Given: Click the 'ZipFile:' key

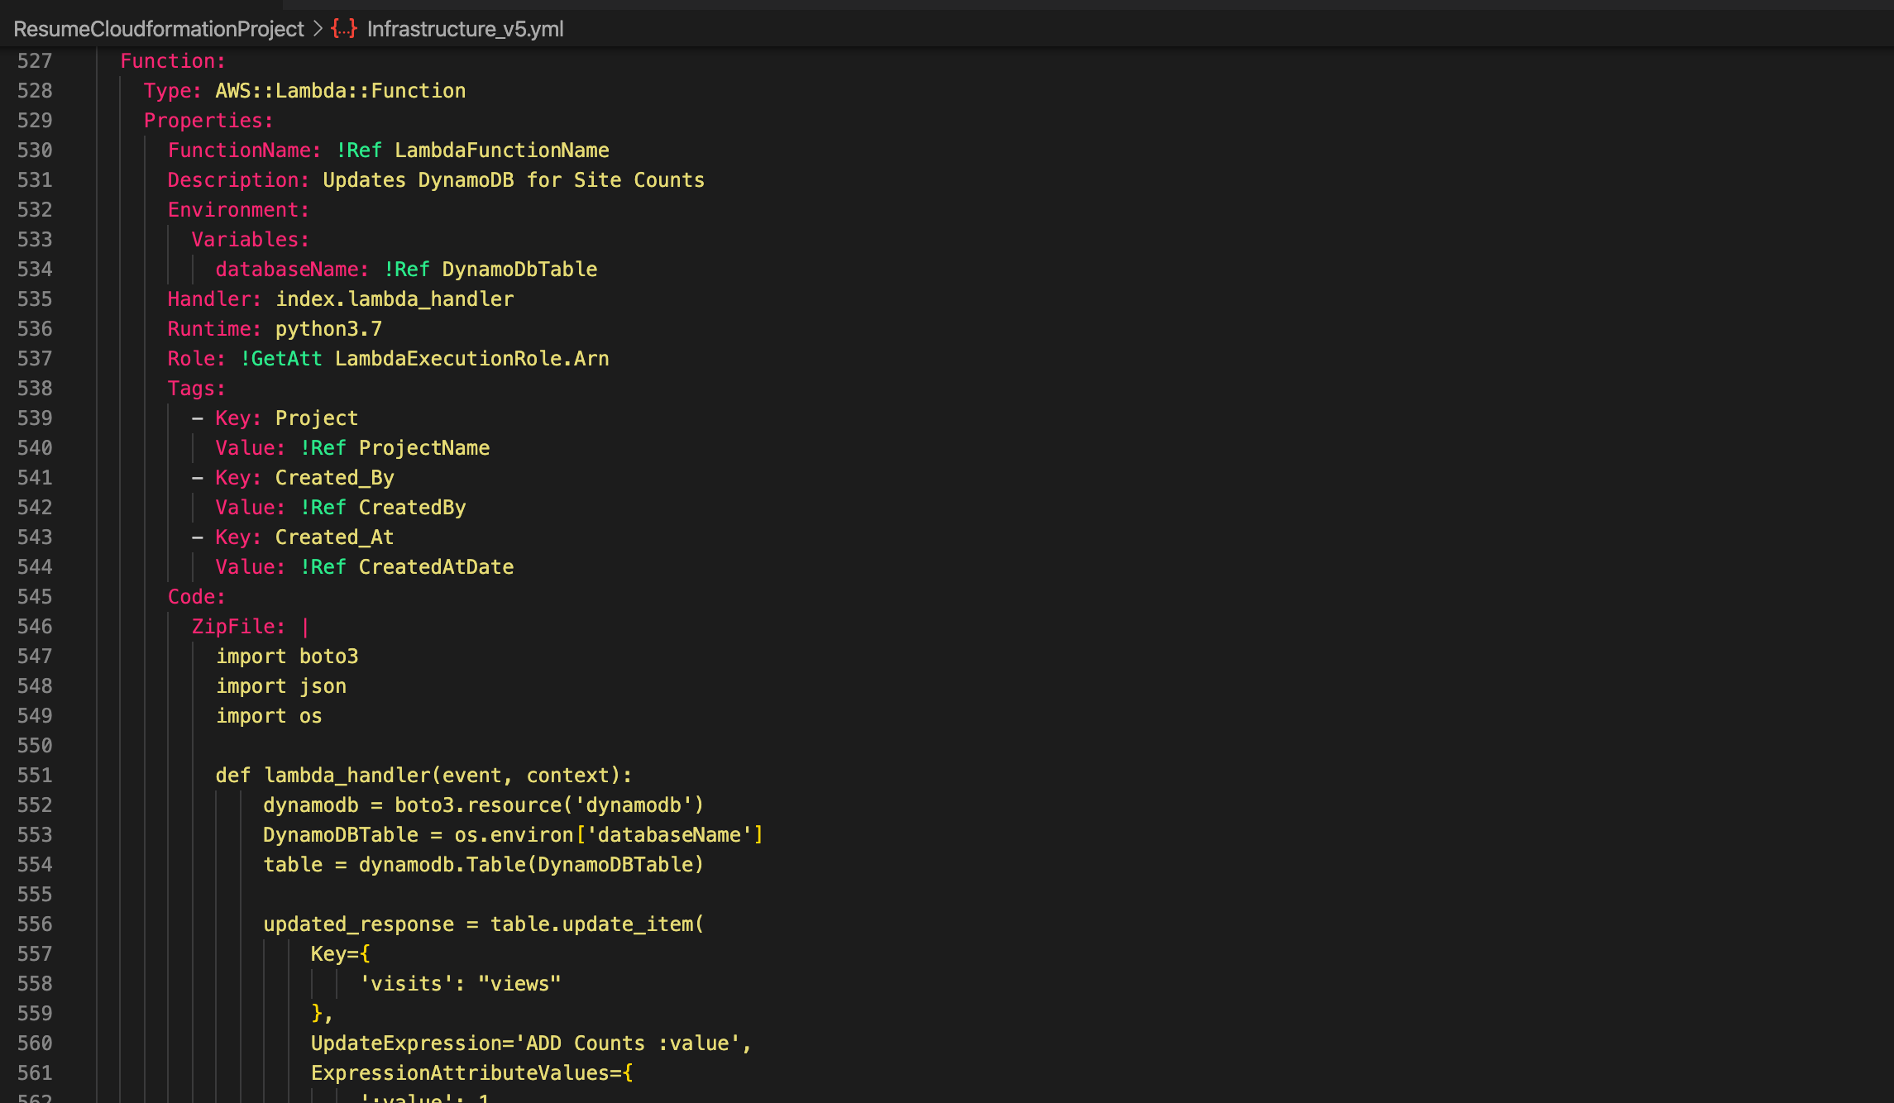Looking at the screenshot, I should click(x=239, y=627).
